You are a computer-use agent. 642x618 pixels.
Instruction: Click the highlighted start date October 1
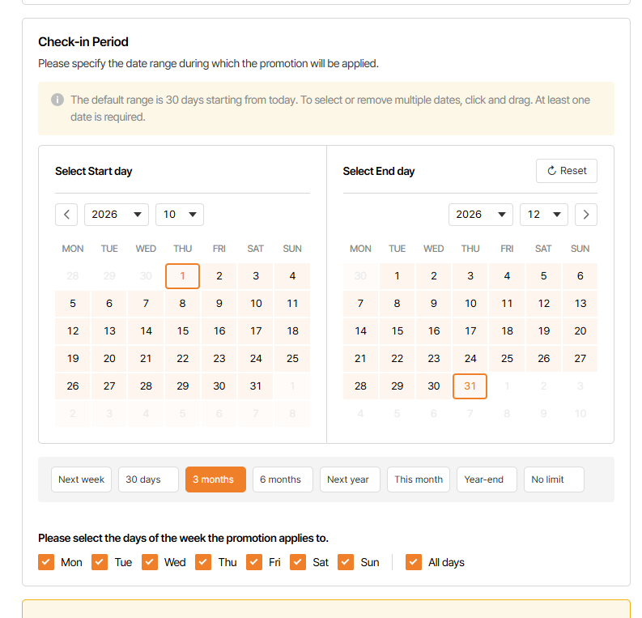[x=183, y=276]
